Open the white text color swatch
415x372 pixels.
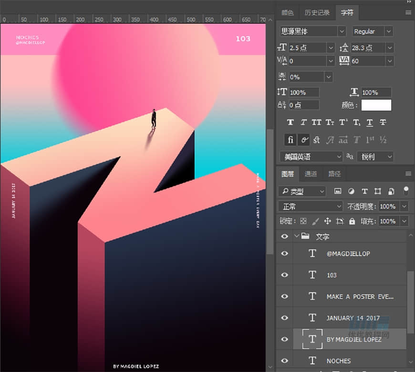coord(376,105)
